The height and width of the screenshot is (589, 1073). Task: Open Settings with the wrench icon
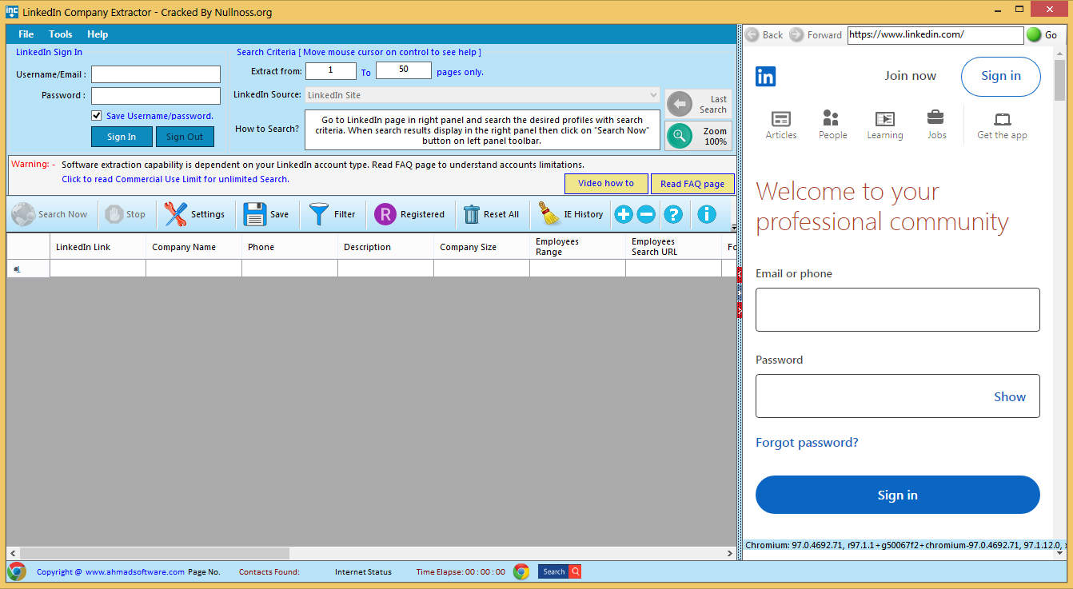[176, 214]
